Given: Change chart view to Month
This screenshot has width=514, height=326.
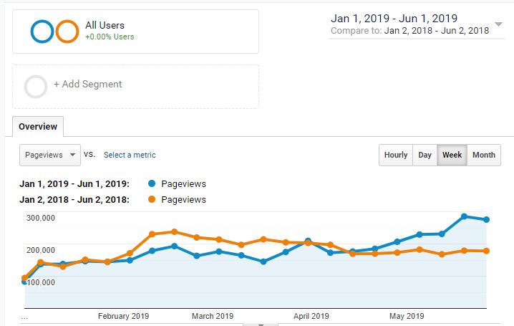Looking at the screenshot, I should pos(483,155).
